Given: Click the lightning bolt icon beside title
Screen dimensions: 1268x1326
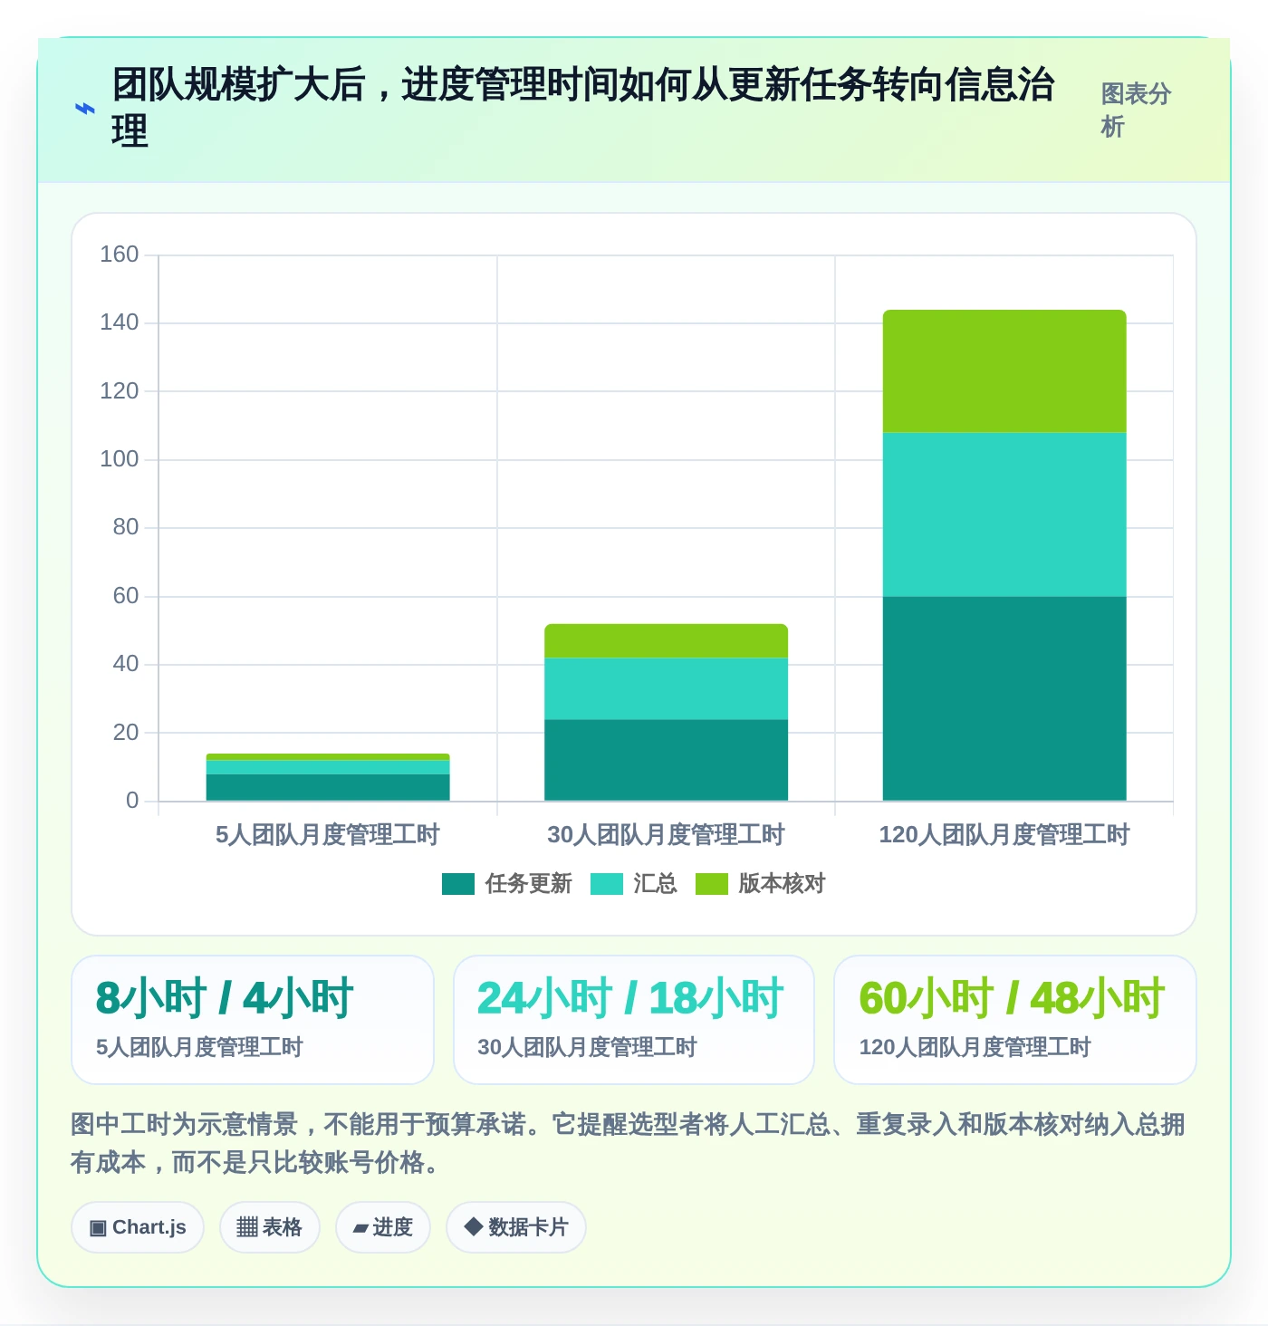Looking at the screenshot, I should click(x=84, y=109).
